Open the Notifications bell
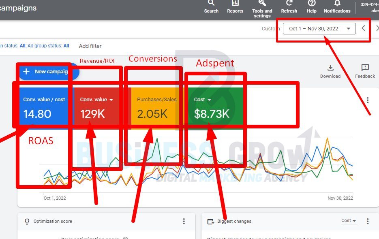This screenshot has width=379, height=239. [x=337, y=3]
